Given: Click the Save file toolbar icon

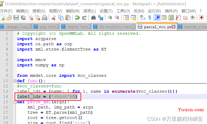Looking at the screenshot, I should (x=16, y=18).
